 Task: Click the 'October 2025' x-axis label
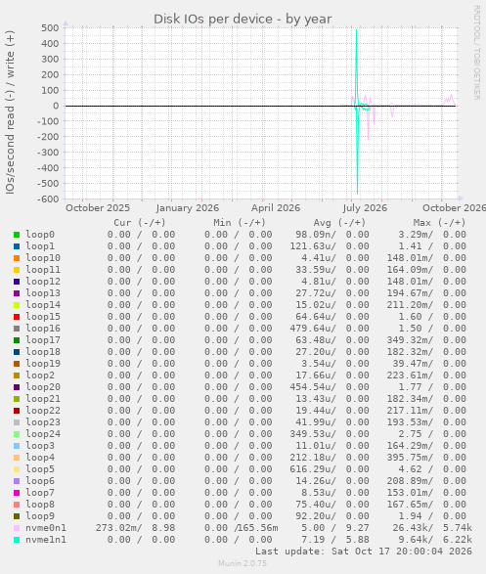[x=98, y=208]
